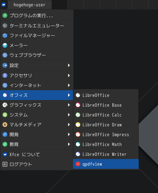Image resolution: width=158 pixels, height=193 pixels.
Task: Expand the マルチメディア submenu arrow
Action: tap(69, 125)
